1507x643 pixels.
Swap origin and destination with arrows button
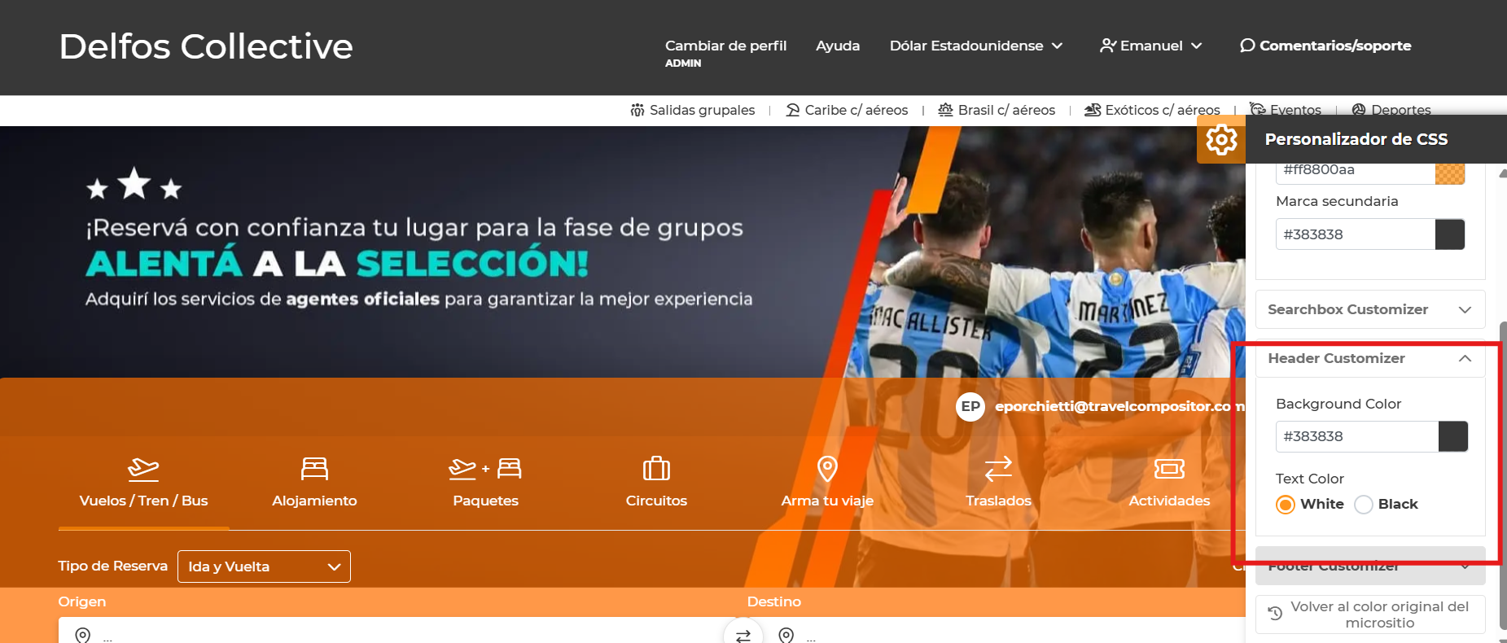(743, 635)
